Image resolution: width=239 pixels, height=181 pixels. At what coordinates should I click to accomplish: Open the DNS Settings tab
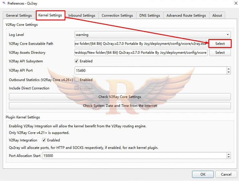pos(150,15)
